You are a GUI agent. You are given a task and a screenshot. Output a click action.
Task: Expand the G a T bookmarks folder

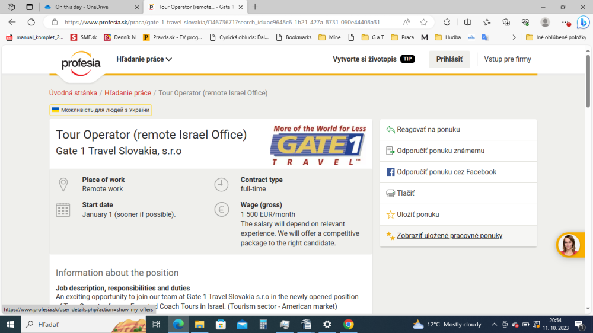(x=373, y=37)
